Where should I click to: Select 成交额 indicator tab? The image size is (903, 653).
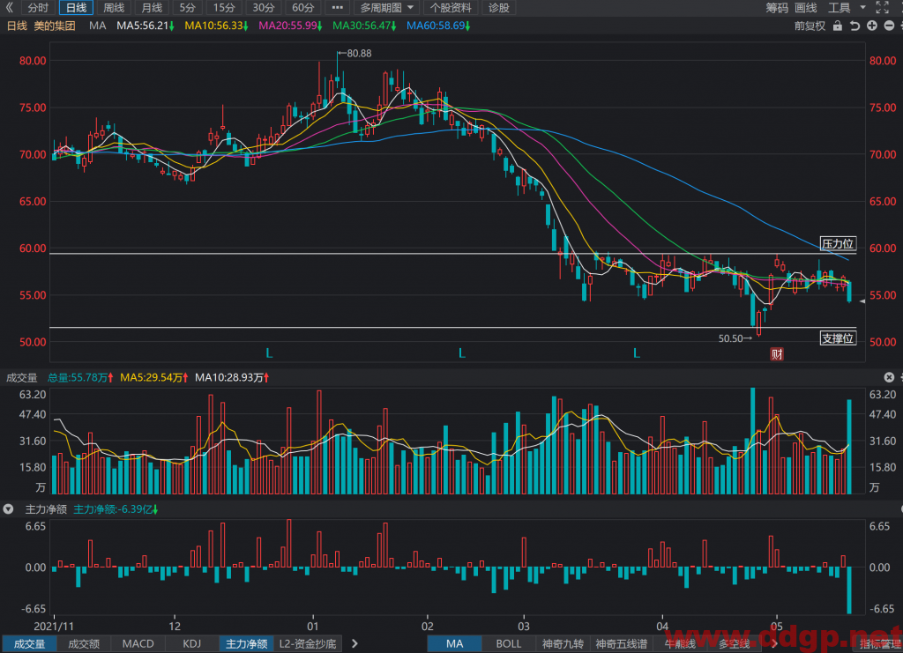pos(84,644)
